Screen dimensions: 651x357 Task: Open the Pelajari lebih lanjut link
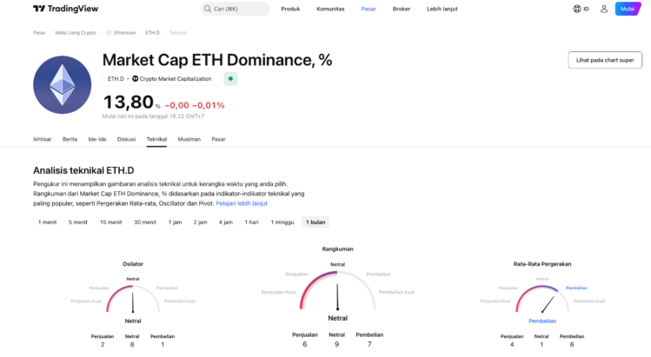(242, 202)
